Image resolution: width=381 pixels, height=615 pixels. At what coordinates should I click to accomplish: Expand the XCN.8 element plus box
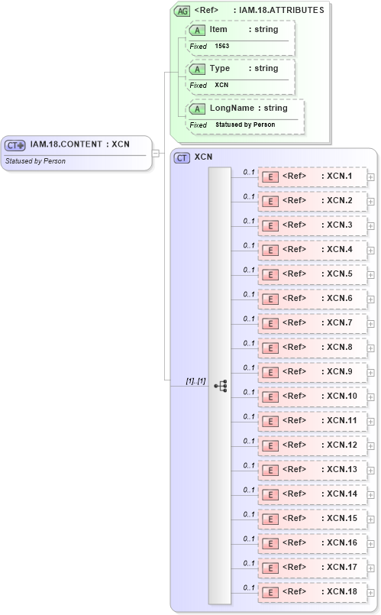click(370, 348)
